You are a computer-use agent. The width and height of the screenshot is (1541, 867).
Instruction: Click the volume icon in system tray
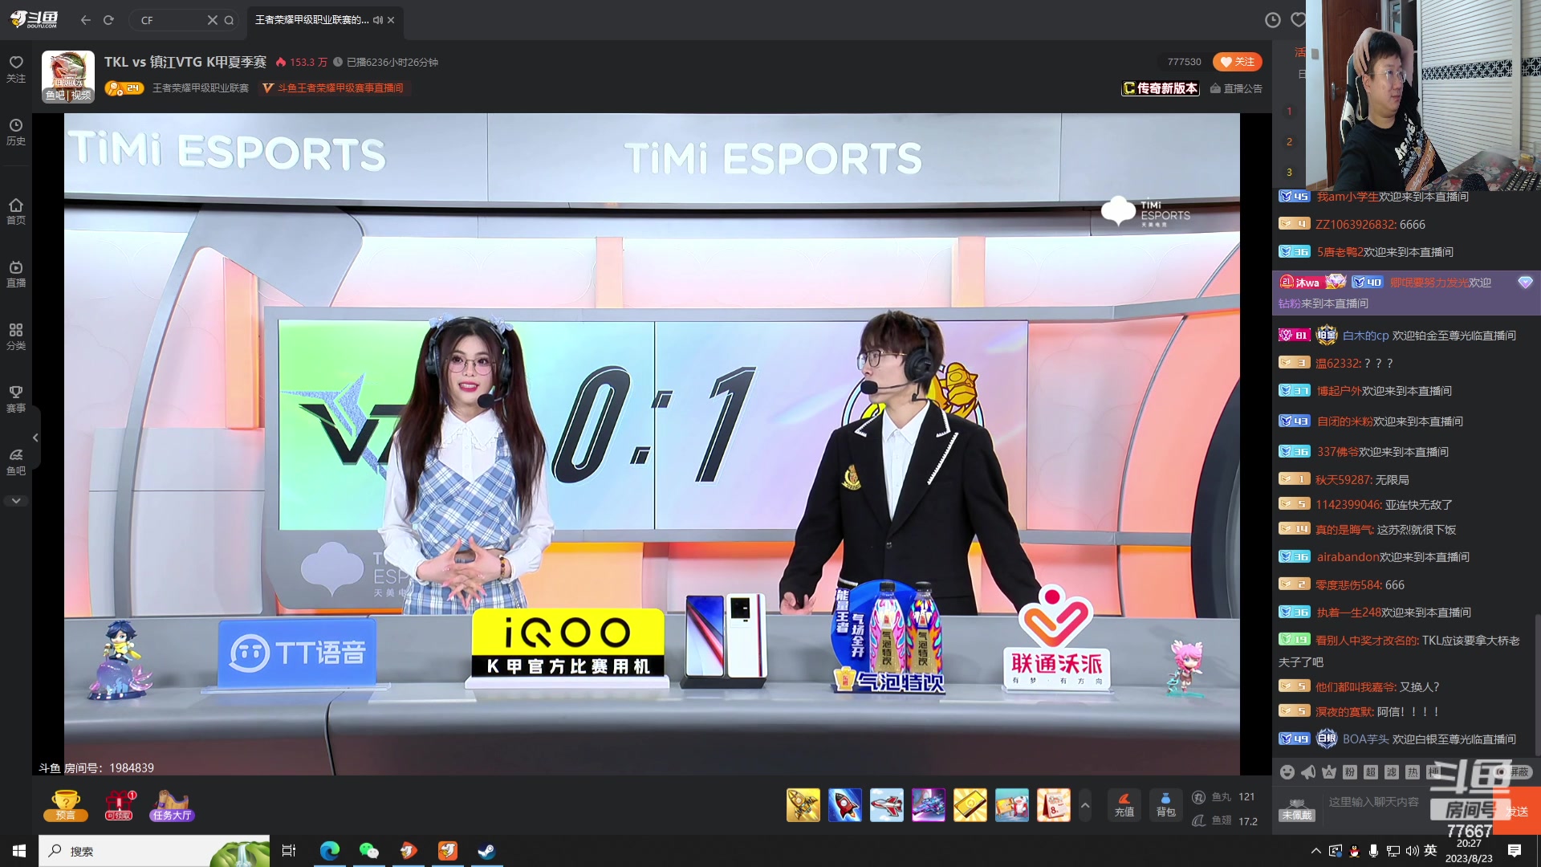(1412, 851)
